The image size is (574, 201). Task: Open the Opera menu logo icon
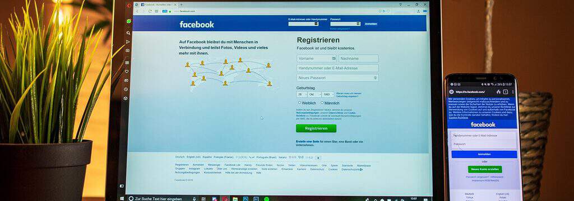coord(129,6)
